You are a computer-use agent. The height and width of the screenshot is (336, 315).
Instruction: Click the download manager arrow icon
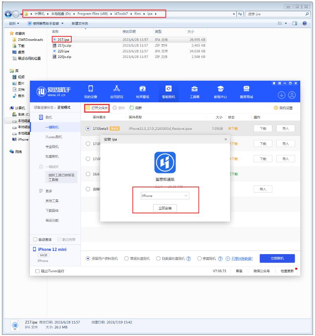(x=282, y=95)
